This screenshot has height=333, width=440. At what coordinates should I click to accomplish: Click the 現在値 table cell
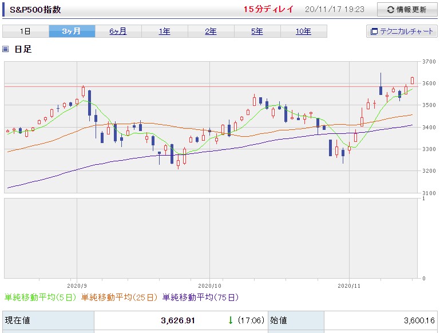coord(48,320)
